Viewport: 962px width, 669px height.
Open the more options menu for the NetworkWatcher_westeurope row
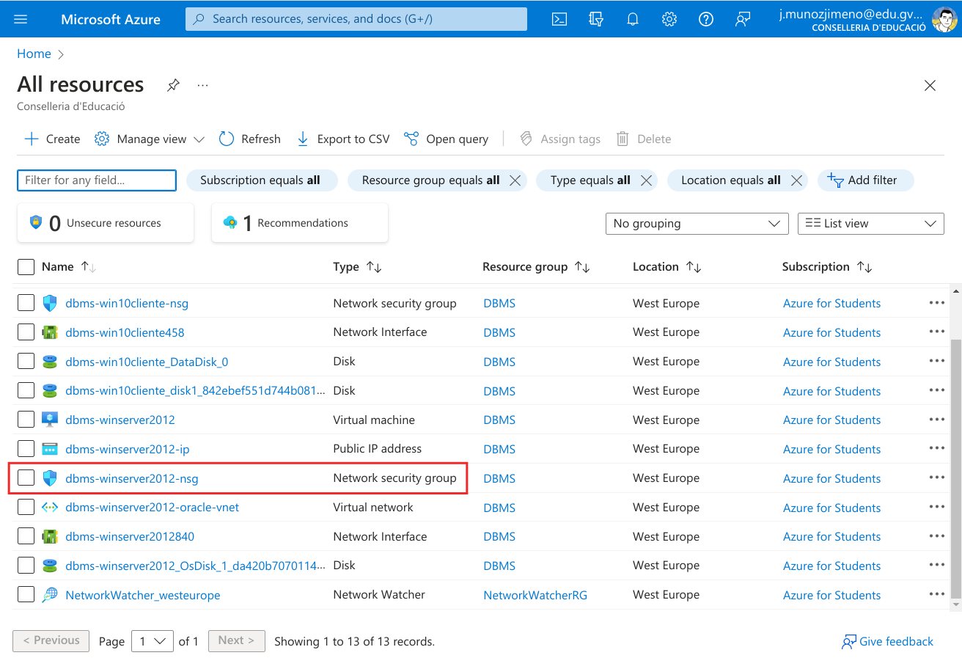coord(937,594)
